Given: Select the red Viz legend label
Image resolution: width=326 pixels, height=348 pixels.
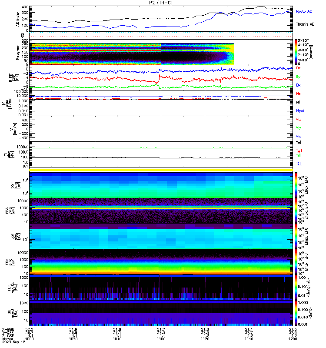Looking at the screenshot, I should point(298,119).
